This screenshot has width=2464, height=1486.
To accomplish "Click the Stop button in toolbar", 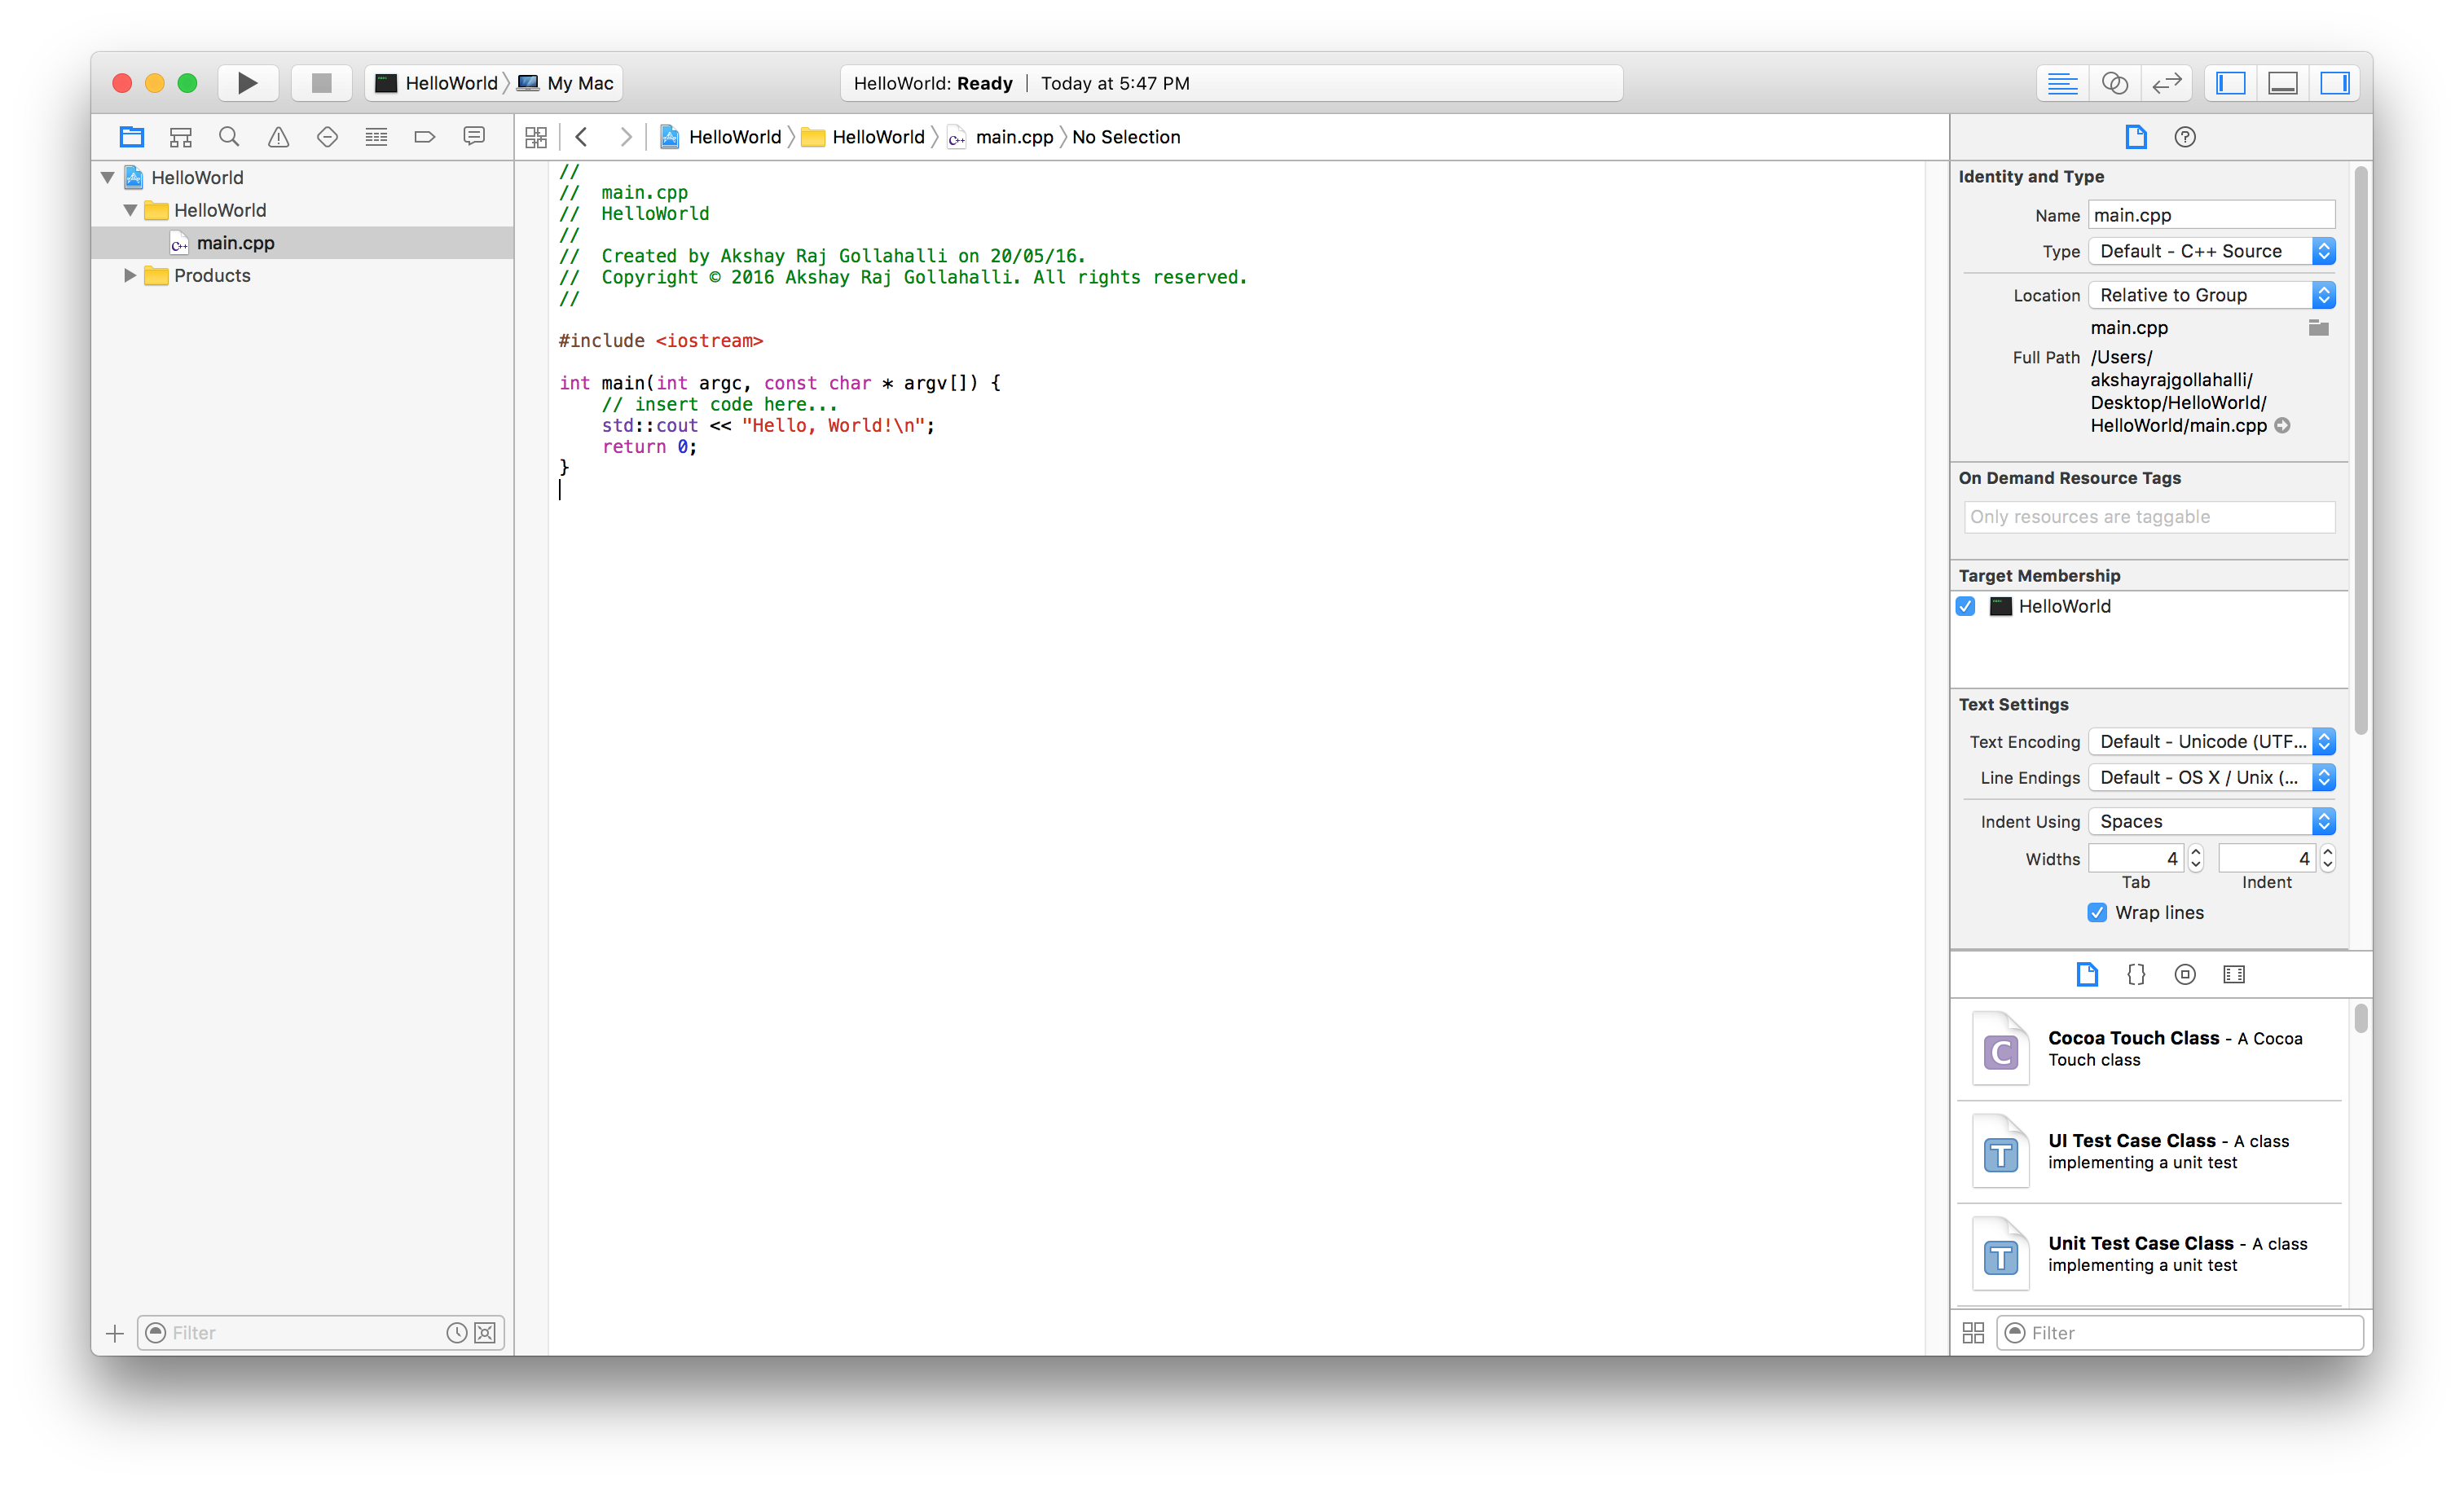I will tap(321, 83).
